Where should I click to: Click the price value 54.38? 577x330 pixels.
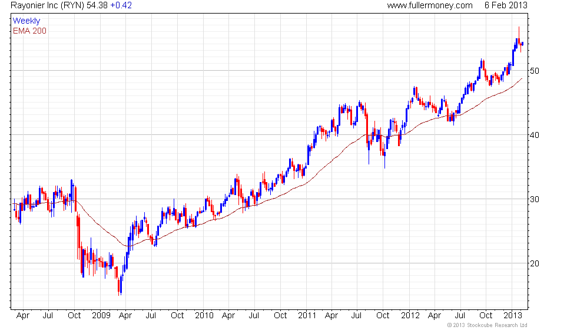(x=97, y=5)
